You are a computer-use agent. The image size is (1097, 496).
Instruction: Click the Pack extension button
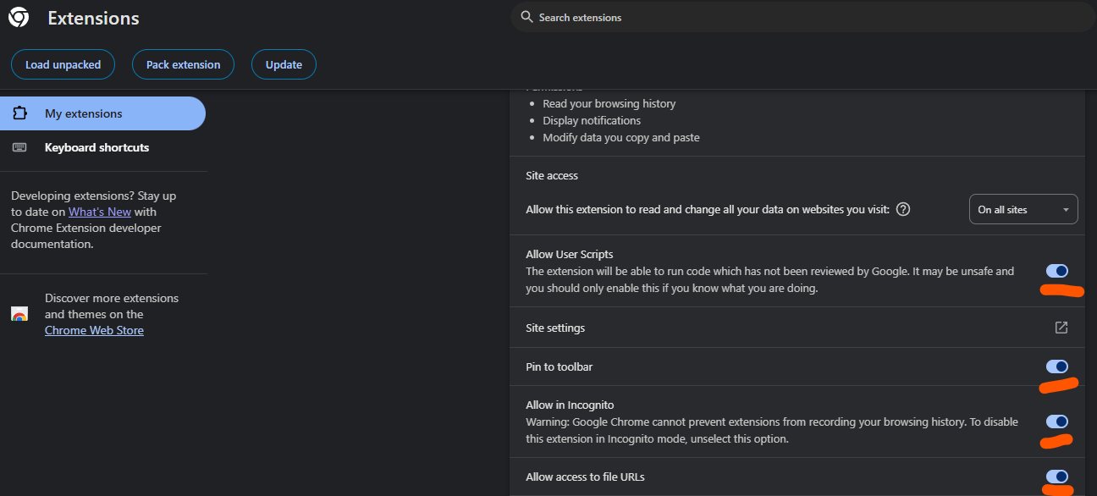tap(183, 64)
